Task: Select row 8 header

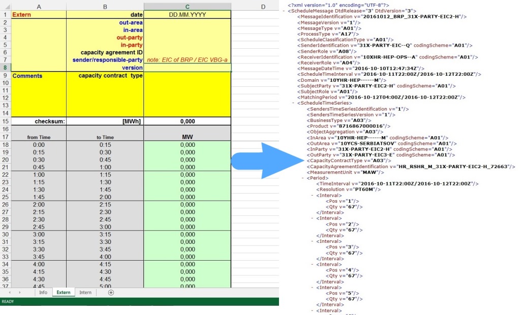Action: coord(6,68)
